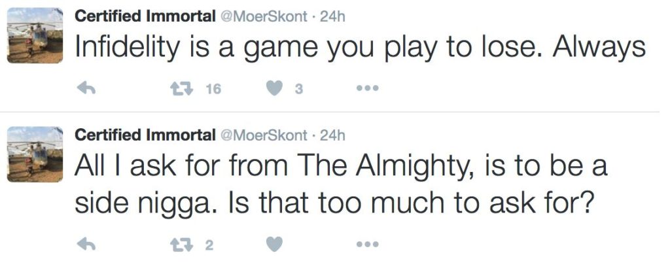
Task: Open Certified Immortal name on Almighty tweet
Action: pos(145,135)
